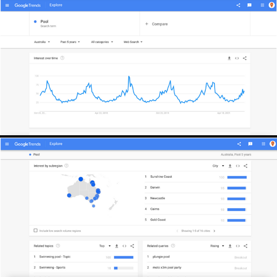
Task: Click Google Trends logo in lower header
Action: click(x=28, y=144)
